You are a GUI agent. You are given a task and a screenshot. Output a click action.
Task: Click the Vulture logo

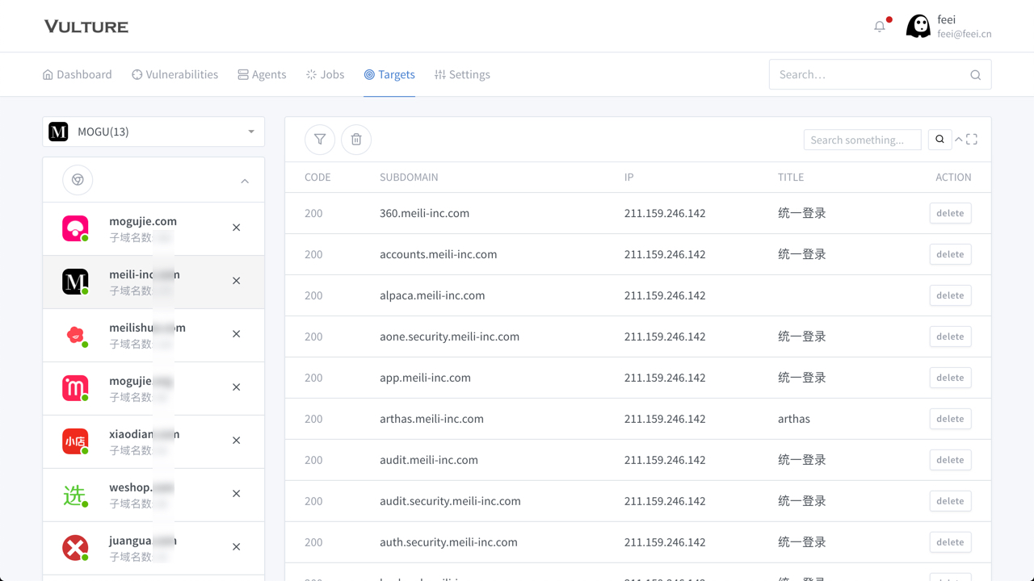click(86, 27)
